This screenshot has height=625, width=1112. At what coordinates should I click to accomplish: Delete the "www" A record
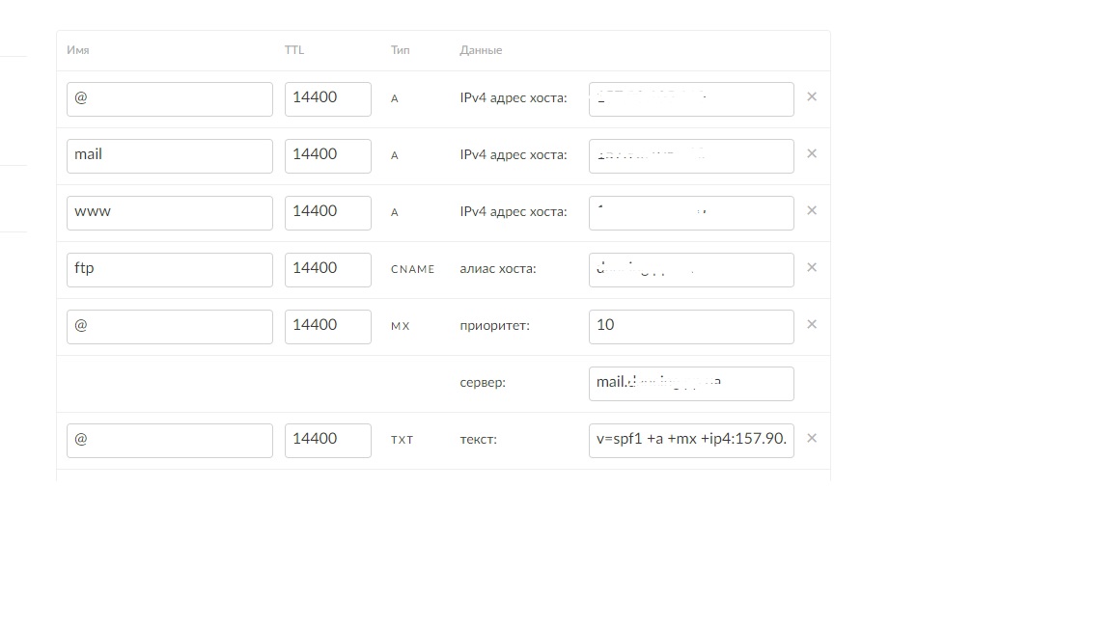(x=811, y=211)
